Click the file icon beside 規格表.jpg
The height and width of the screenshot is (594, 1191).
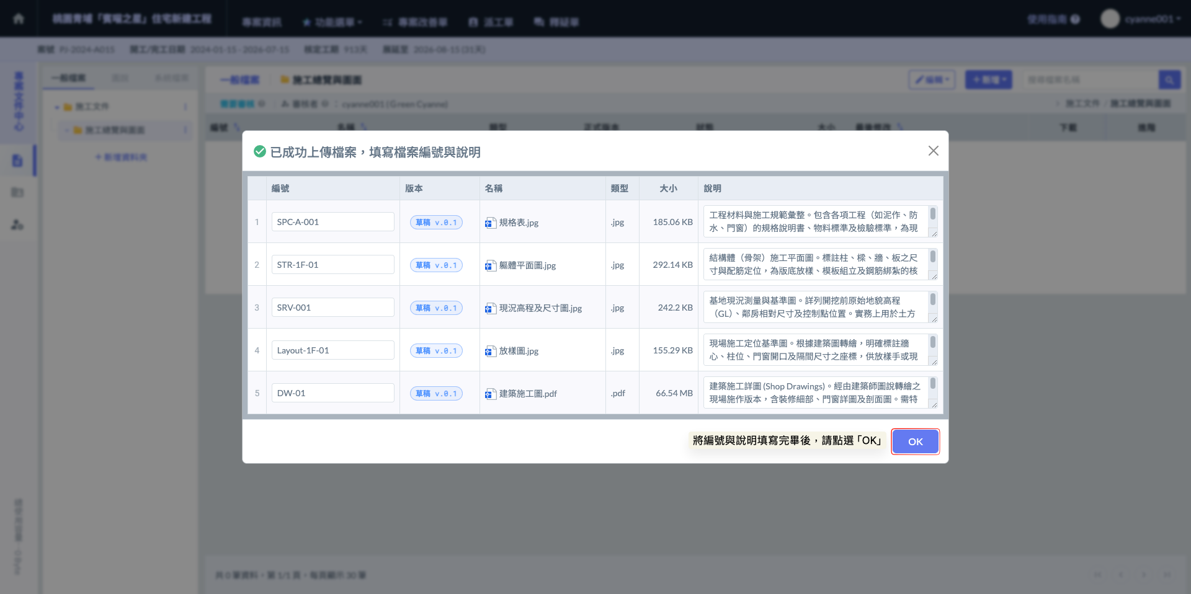point(490,223)
